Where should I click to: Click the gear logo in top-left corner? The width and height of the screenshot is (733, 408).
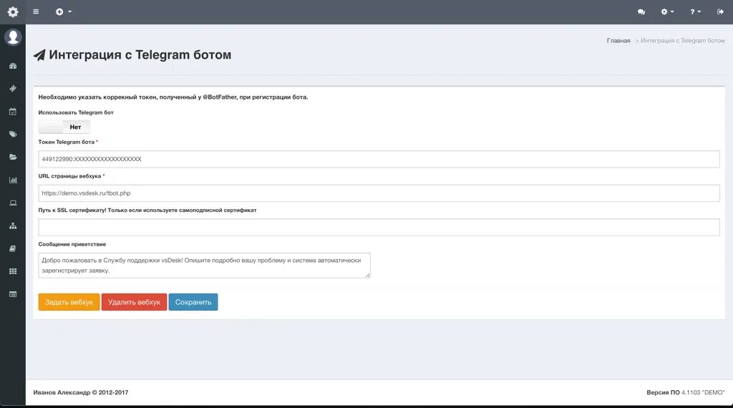[13, 11]
